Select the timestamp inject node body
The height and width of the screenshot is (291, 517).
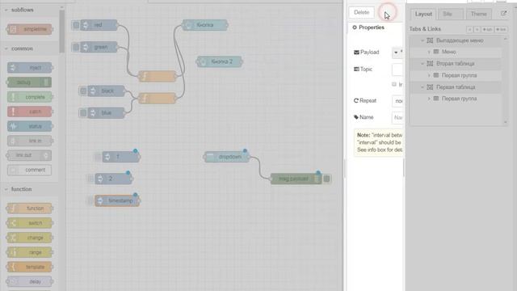pyautogui.click(x=117, y=200)
